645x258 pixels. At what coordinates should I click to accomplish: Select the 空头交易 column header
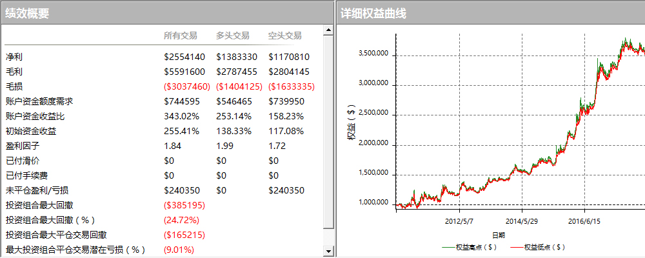(x=285, y=36)
